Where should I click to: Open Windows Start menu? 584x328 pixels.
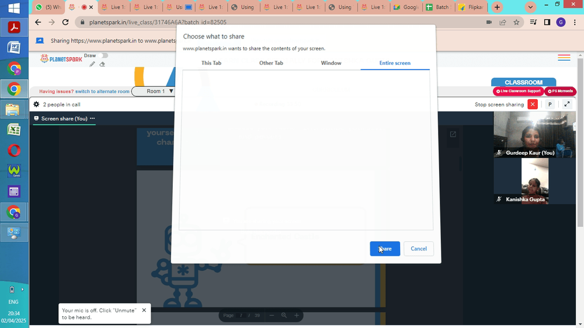14,8
